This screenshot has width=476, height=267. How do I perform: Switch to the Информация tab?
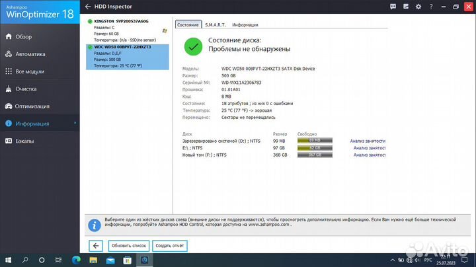[x=245, y=24]
